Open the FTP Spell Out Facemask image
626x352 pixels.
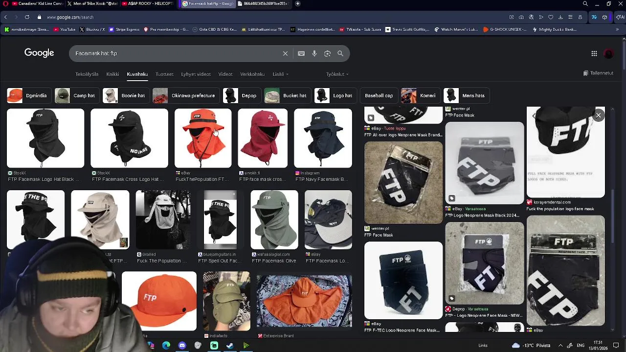click(220, 220)
